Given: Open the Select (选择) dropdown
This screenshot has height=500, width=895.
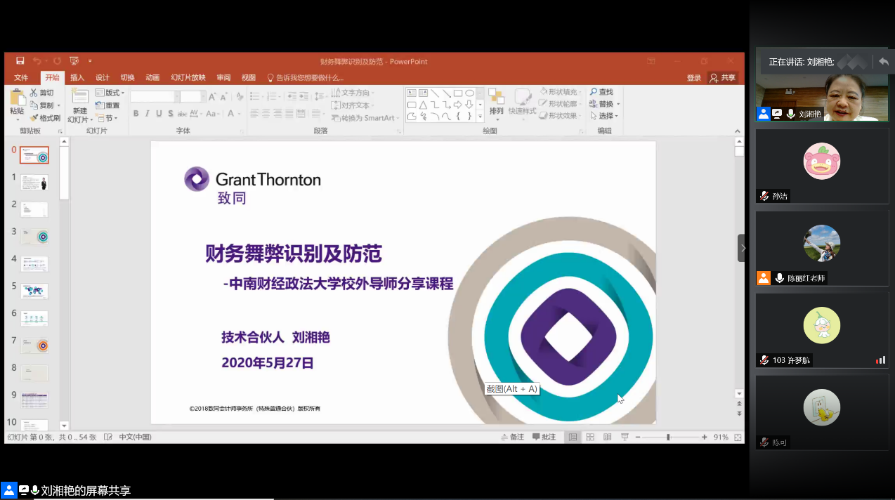Looking at the screenshot, I should point(605,116).
